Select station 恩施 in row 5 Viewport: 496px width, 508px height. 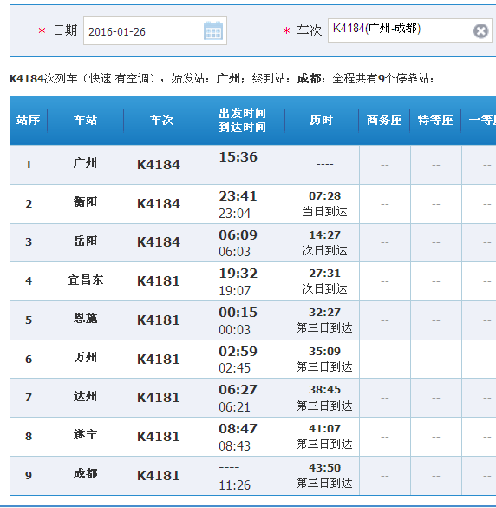click(x=85, y=318)
